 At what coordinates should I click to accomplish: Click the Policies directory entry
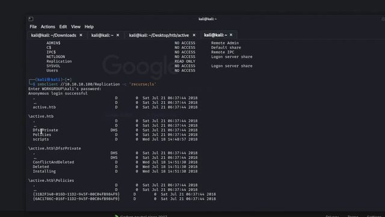pos(42,135)
